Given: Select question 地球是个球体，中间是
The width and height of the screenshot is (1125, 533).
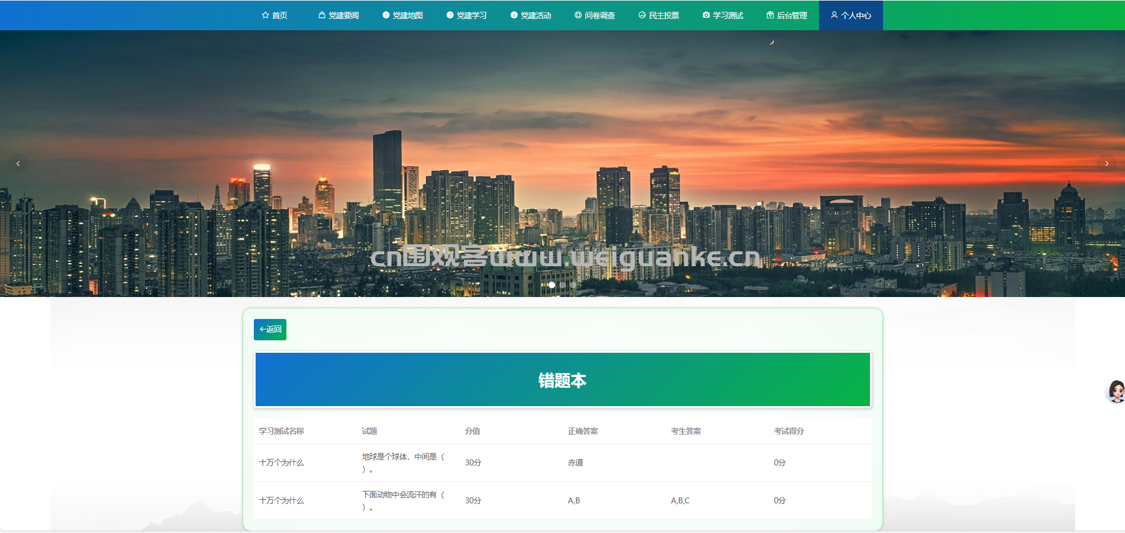Looking at the screenshot, I should [403, 462].
